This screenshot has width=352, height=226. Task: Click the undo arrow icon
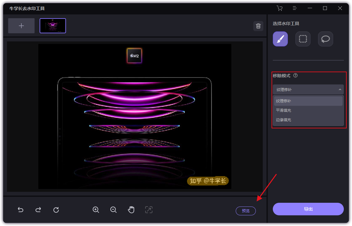click(x=21, y=210)
